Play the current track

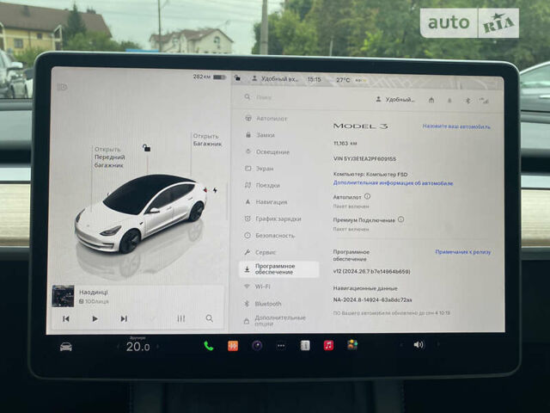95,318
